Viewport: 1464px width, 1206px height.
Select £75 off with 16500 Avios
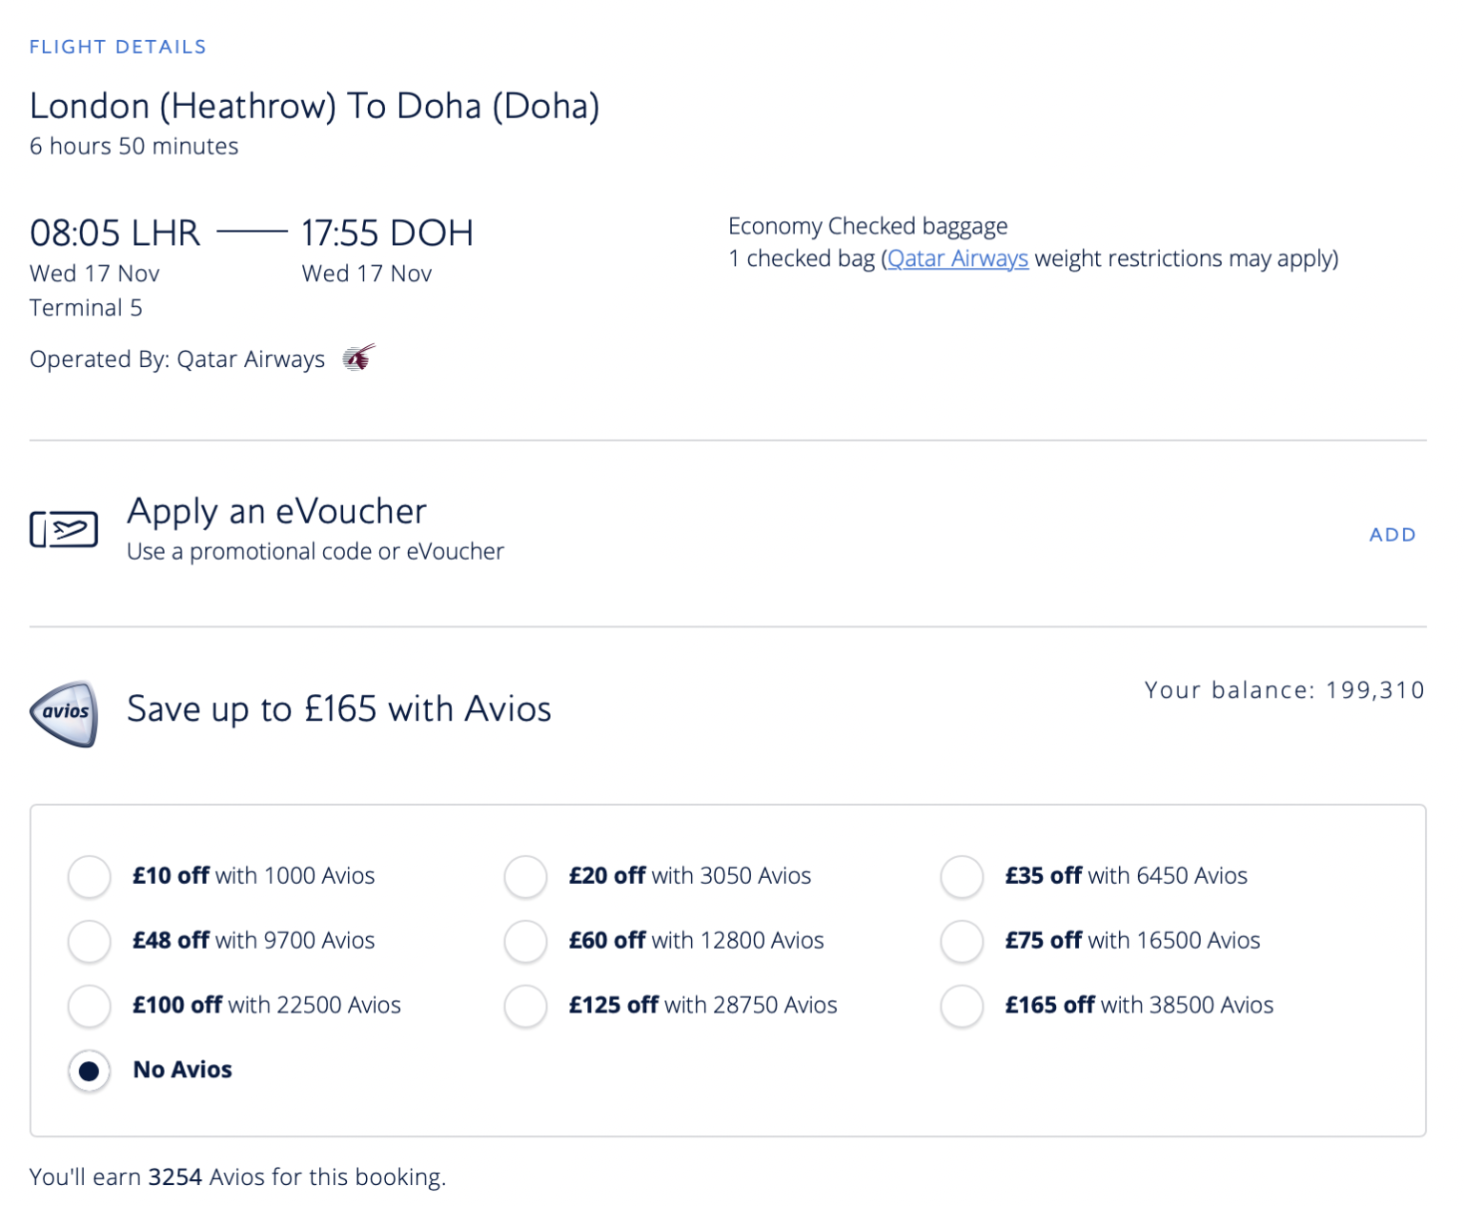[962, 942]
